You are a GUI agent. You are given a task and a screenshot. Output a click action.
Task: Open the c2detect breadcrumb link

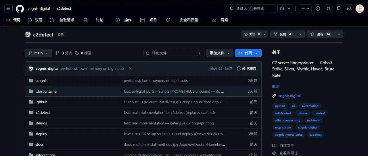click(x=64, y=9)
